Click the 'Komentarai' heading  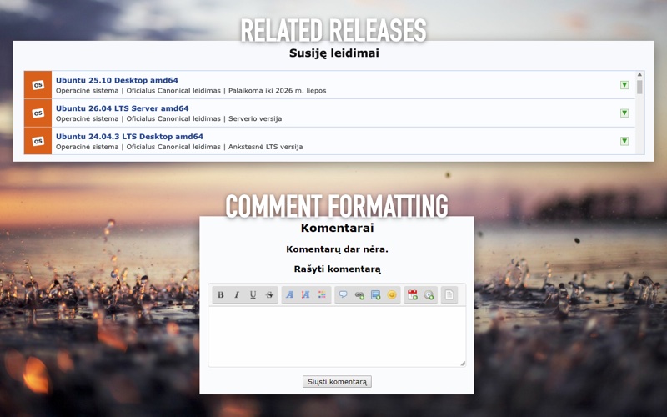point(338,228)
